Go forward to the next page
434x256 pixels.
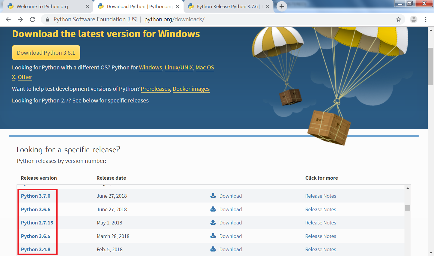click(x=20, y=20)
